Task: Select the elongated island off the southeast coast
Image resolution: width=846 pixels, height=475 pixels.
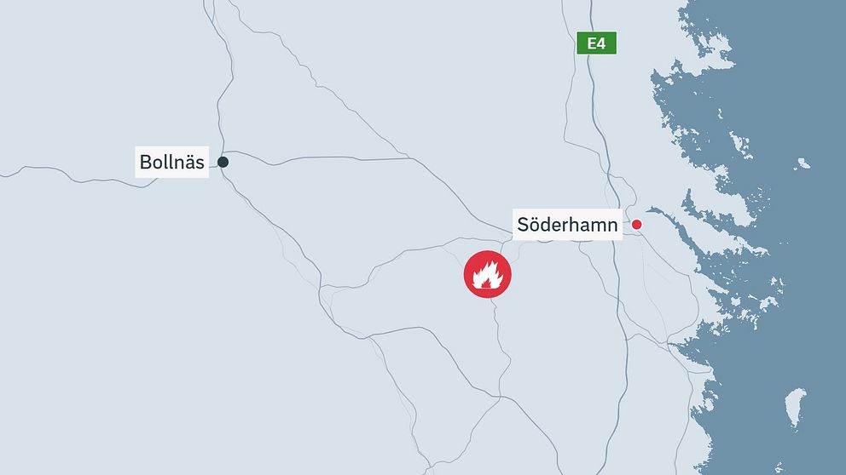Action: coord(795,409)
